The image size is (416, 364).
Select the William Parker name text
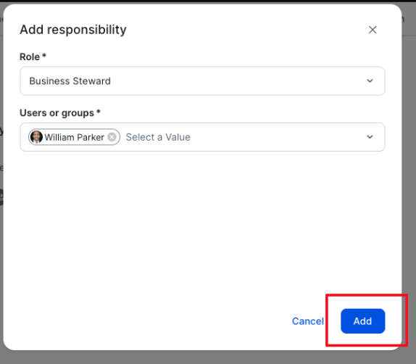[x=74, y=137]
